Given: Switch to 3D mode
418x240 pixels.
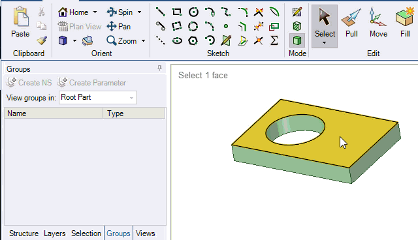Looking at the screenshot, I should (x=297, y=40).
